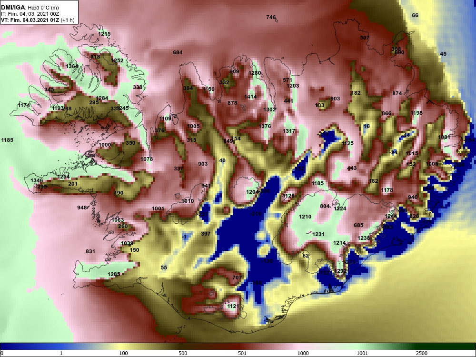Screen dimensions: 476x357
Task: Click the map value '909'
Action: coord(234,71)
